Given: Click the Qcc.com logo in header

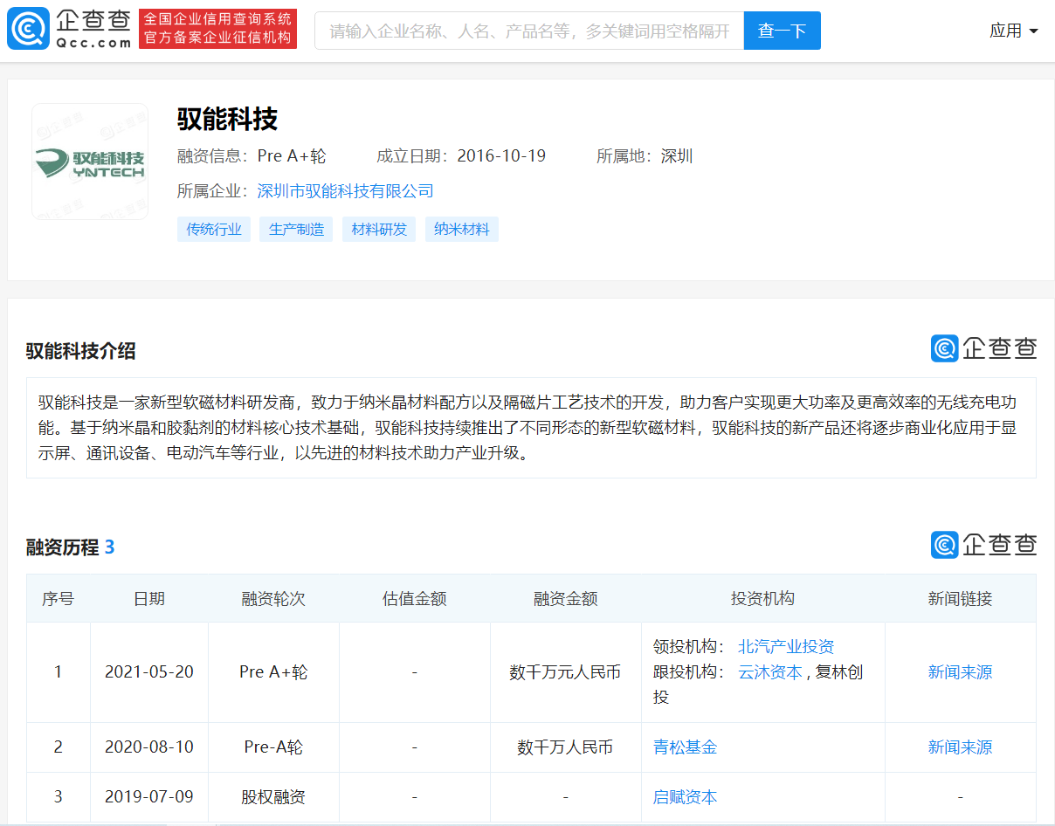Looking at the screenshot, I should point(70,30).
